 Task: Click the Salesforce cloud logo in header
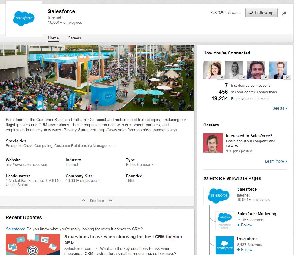[x=24, y=19]
